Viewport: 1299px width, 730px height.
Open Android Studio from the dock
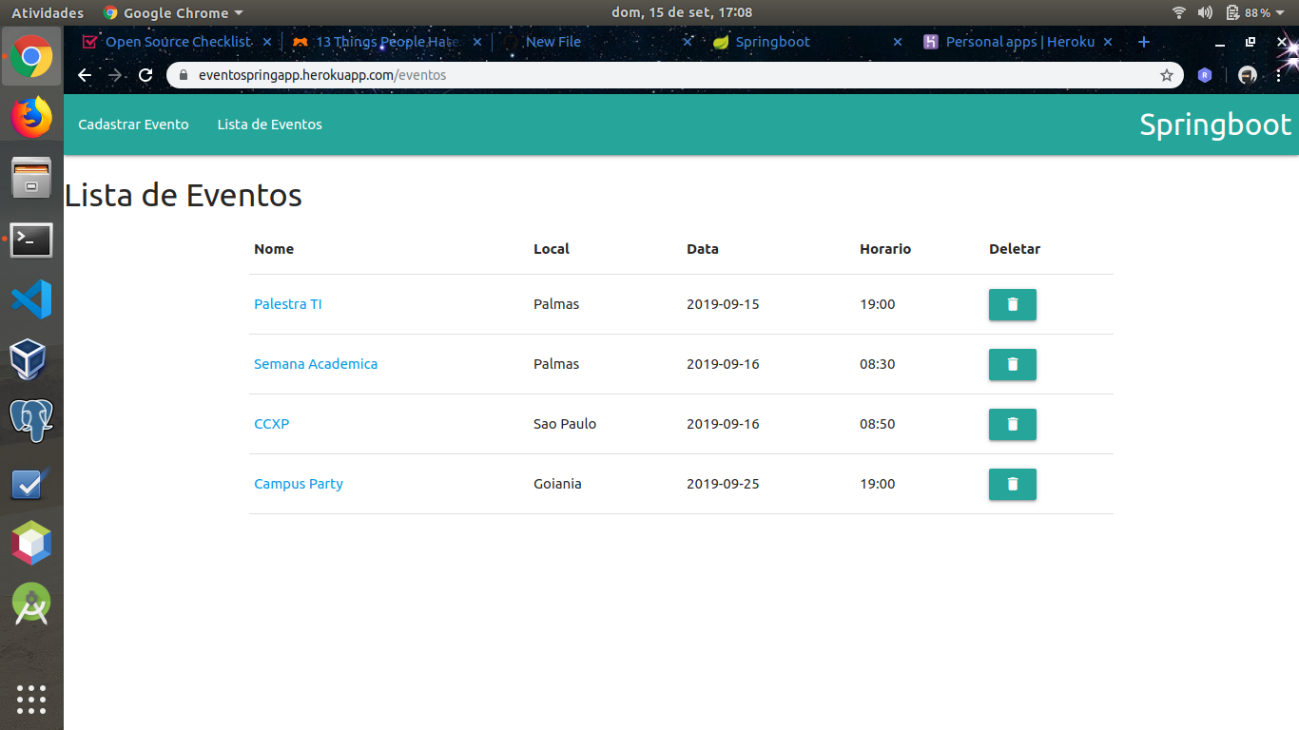pos(31,604)
